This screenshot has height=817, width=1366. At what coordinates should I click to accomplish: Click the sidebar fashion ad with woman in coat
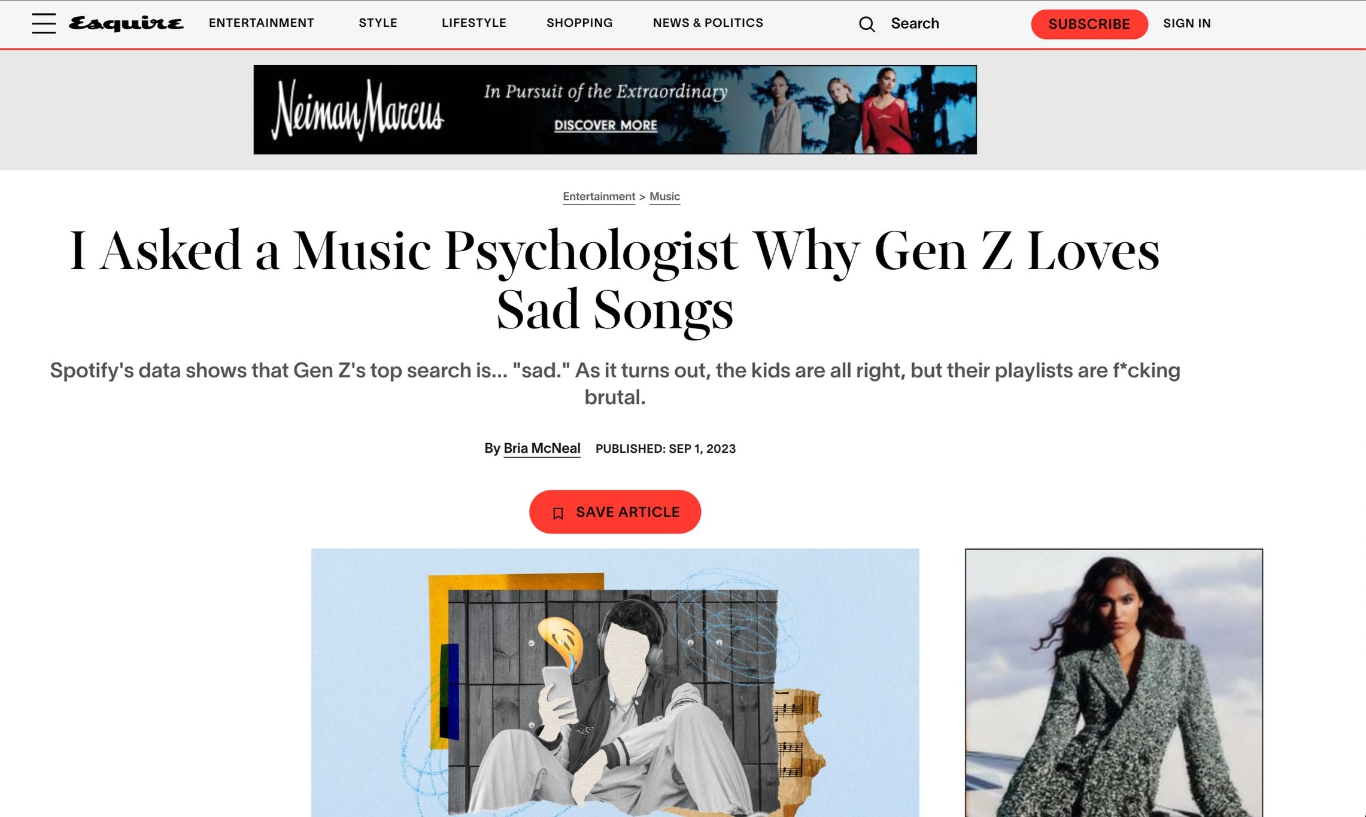(1114, 682)
